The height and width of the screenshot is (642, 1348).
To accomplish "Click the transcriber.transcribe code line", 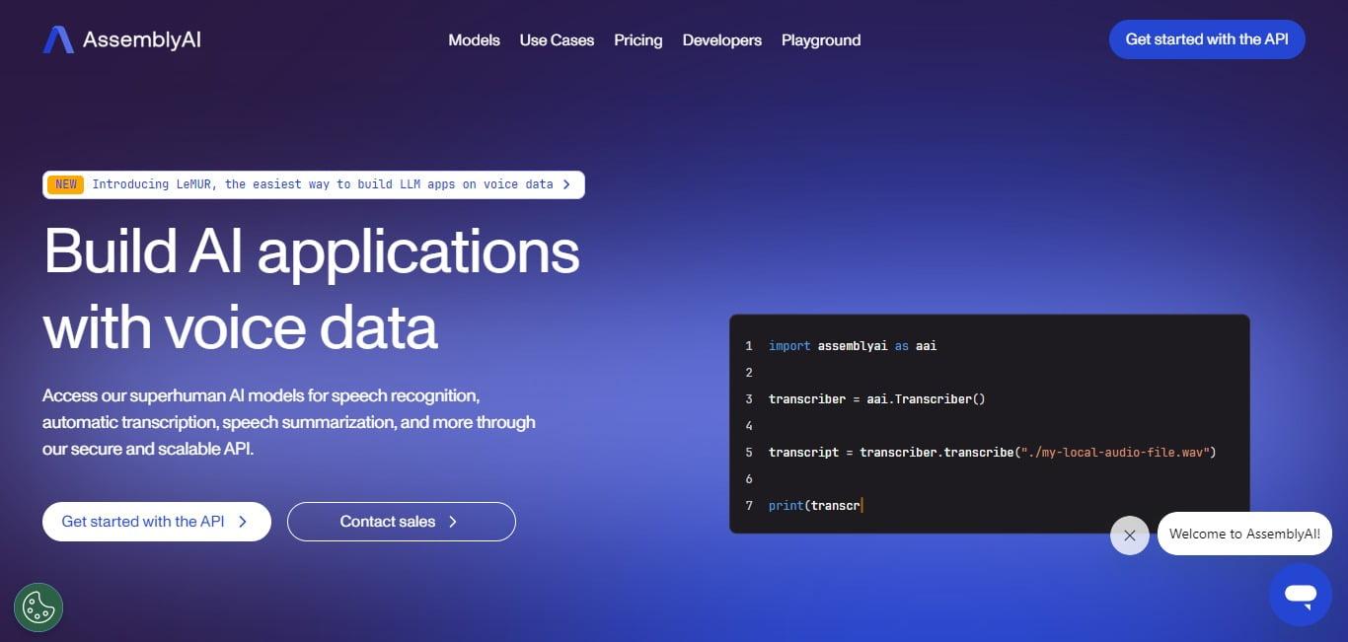I will pos(992,453).
